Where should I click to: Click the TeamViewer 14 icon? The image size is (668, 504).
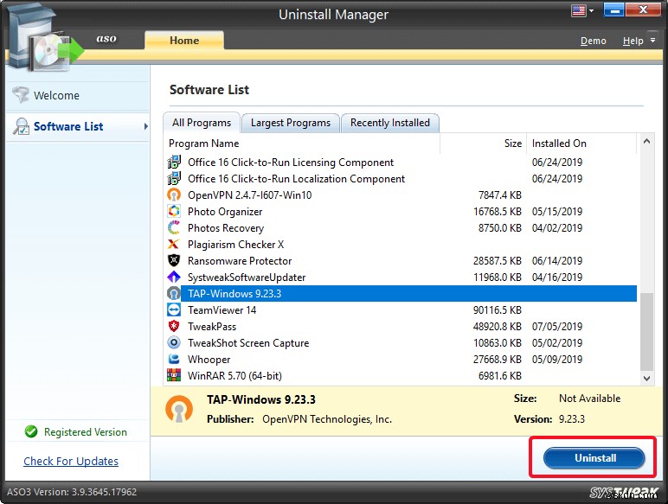coord(173,309)
